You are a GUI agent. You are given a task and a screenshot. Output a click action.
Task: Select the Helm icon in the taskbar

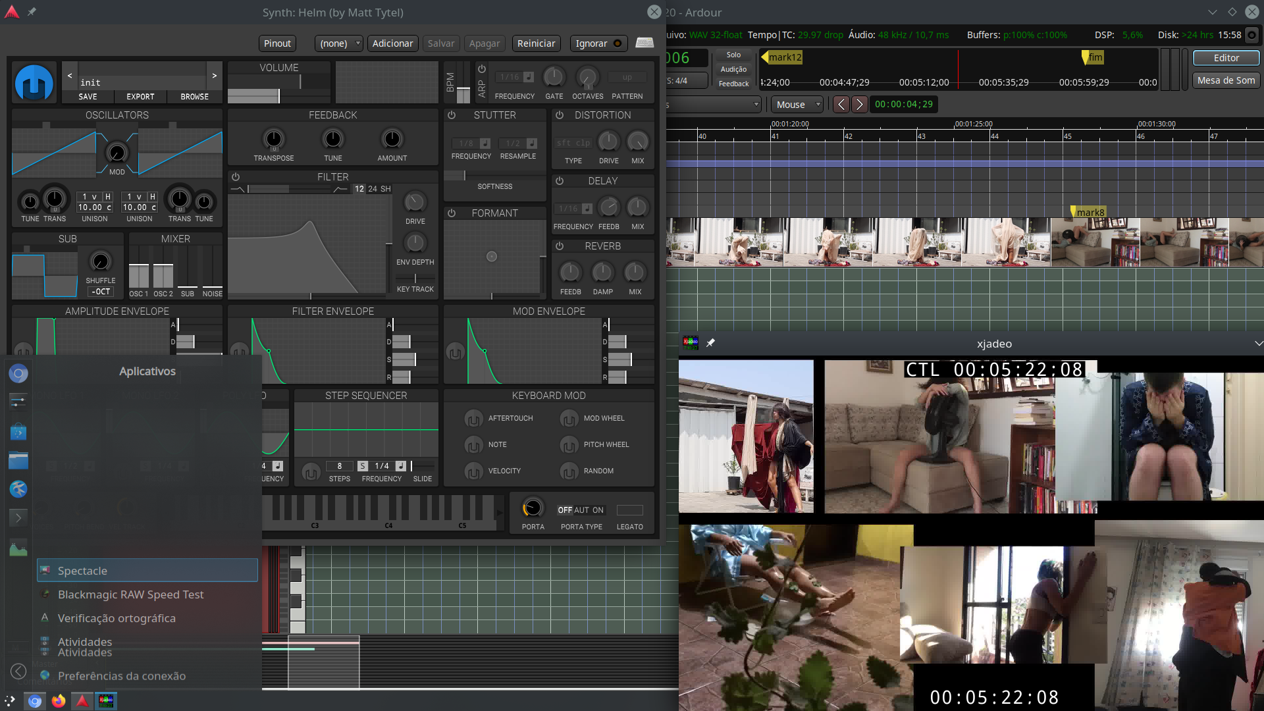coord(82,700)
